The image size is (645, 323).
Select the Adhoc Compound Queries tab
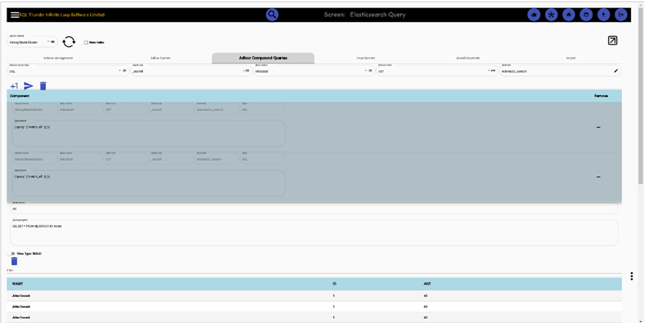tap(264, 58)
